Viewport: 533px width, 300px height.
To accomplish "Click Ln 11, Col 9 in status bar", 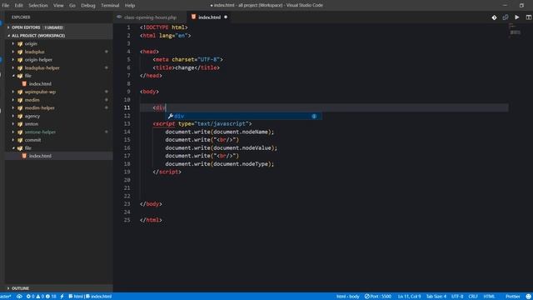I will point(409,297).
